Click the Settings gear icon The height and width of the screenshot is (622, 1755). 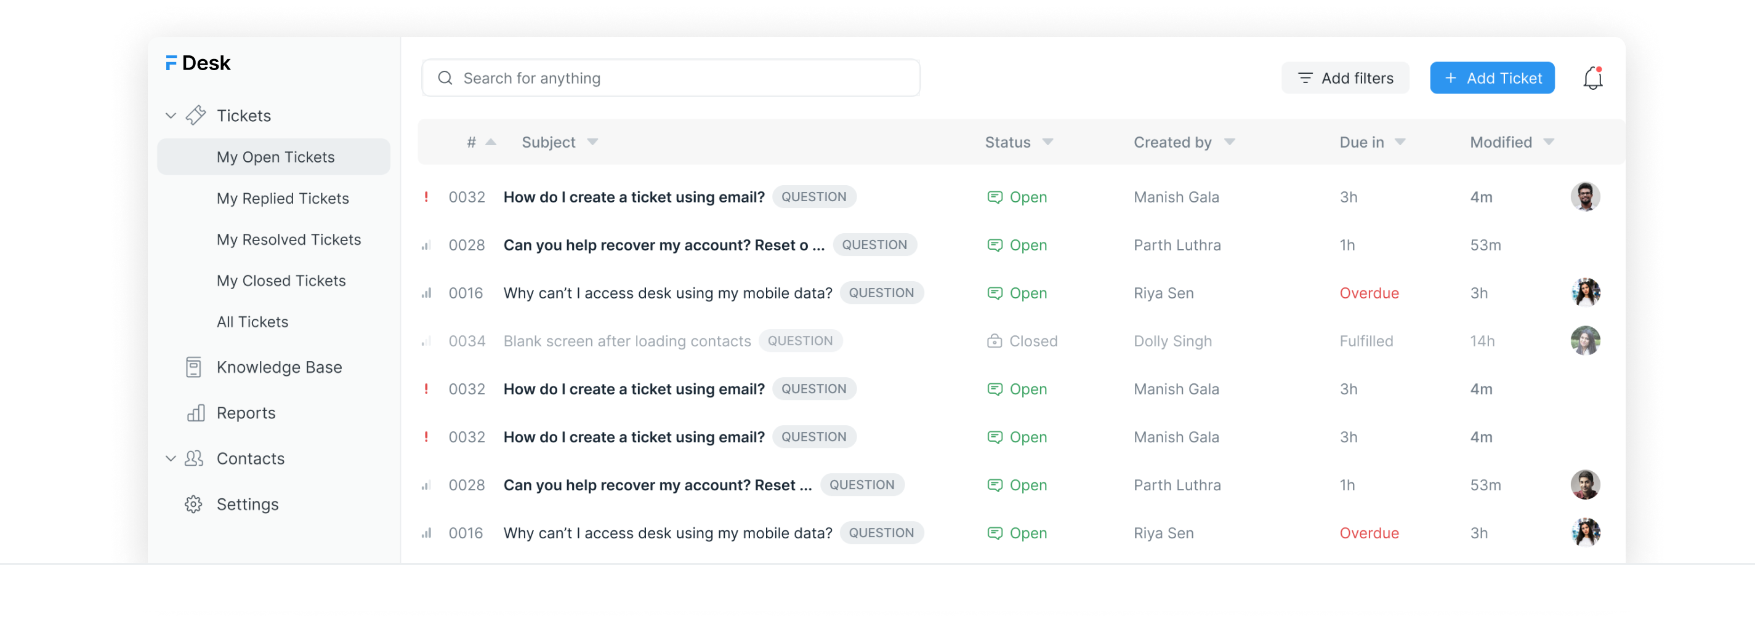[x=193, y=504]
